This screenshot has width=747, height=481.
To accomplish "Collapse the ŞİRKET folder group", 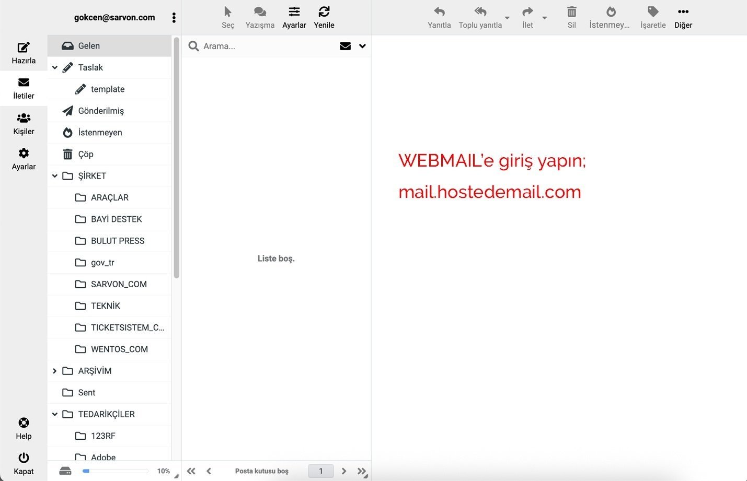I will [x=54, y=175].
